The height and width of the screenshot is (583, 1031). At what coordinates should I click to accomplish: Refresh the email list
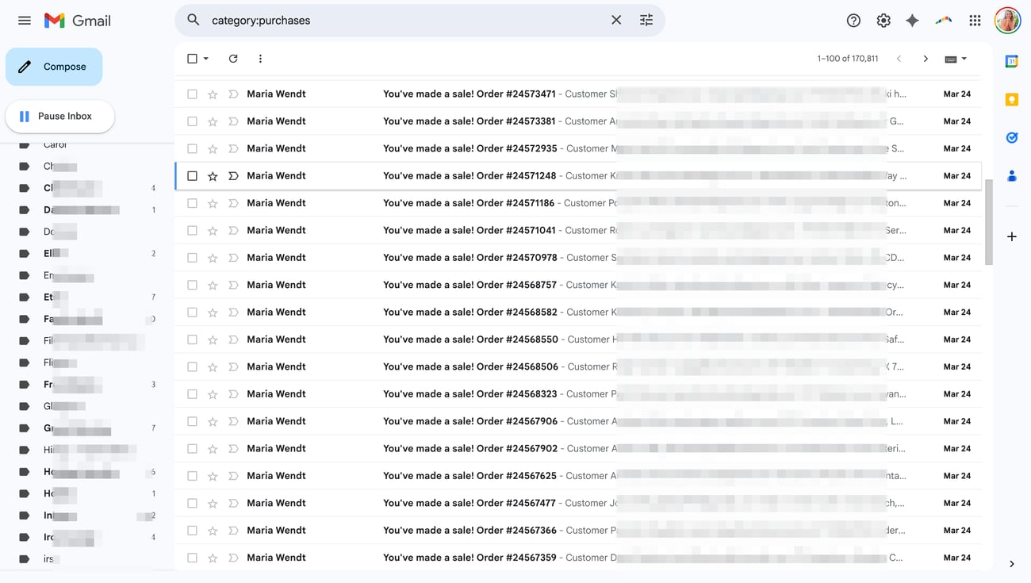tap(233, 59)
